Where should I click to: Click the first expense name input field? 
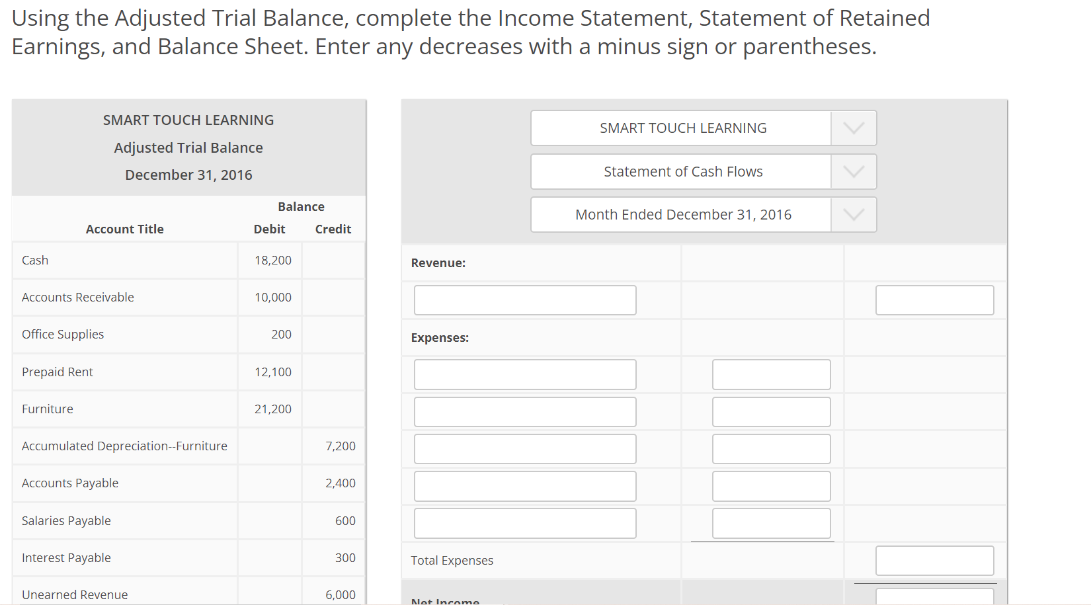click(x=524, y=374)
